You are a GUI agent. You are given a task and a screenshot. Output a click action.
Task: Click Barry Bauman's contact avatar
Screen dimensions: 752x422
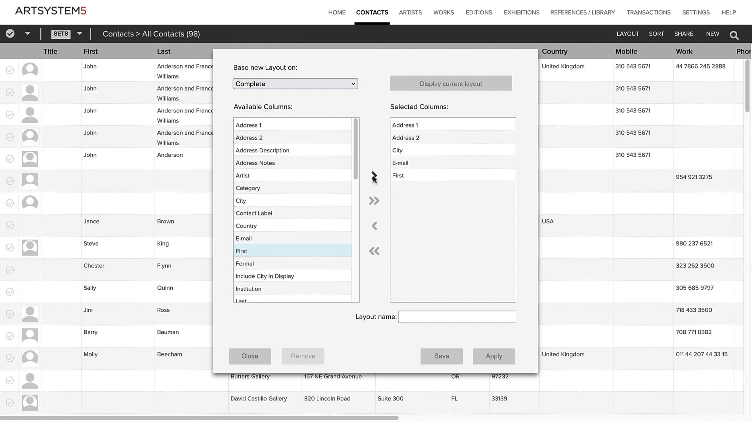tap(30, 336)
